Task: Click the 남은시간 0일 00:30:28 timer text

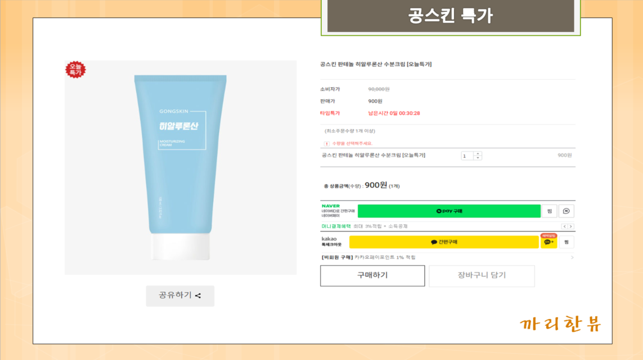Action: click(x=394, y=113)
